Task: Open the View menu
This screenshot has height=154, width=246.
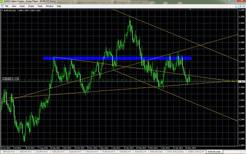Action: coord(14,6)
